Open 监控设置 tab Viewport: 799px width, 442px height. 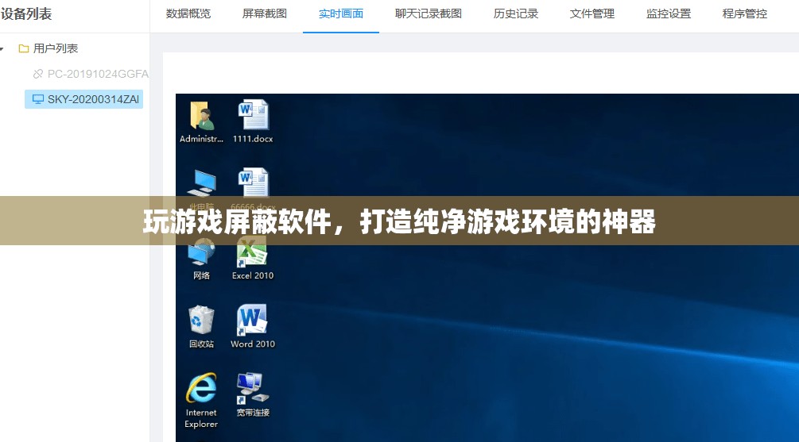[669, 13]
